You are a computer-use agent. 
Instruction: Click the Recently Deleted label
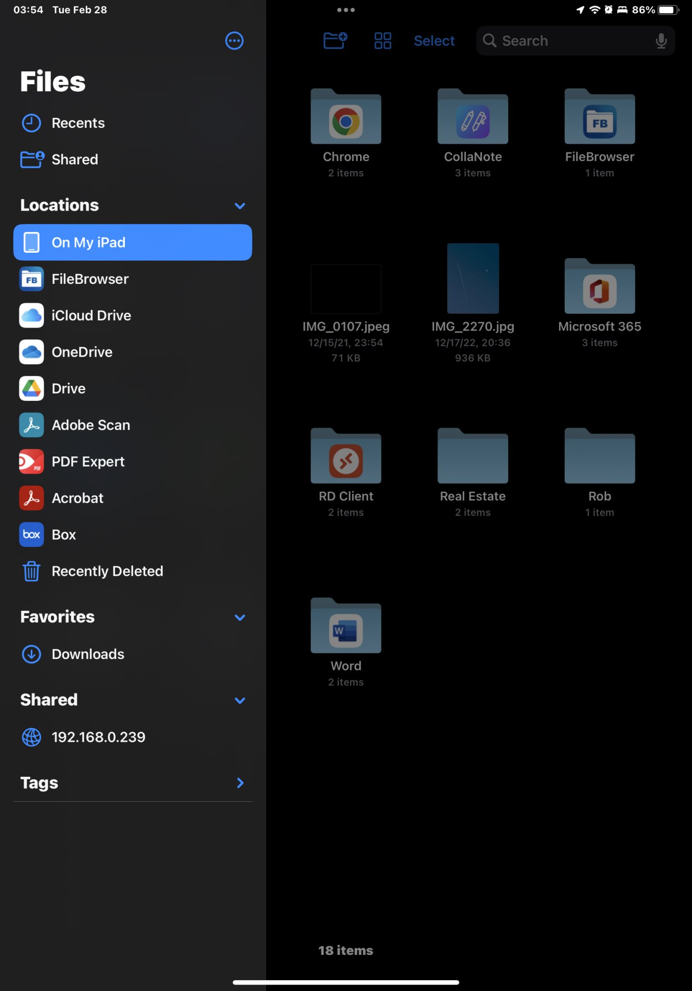(107, 571)
